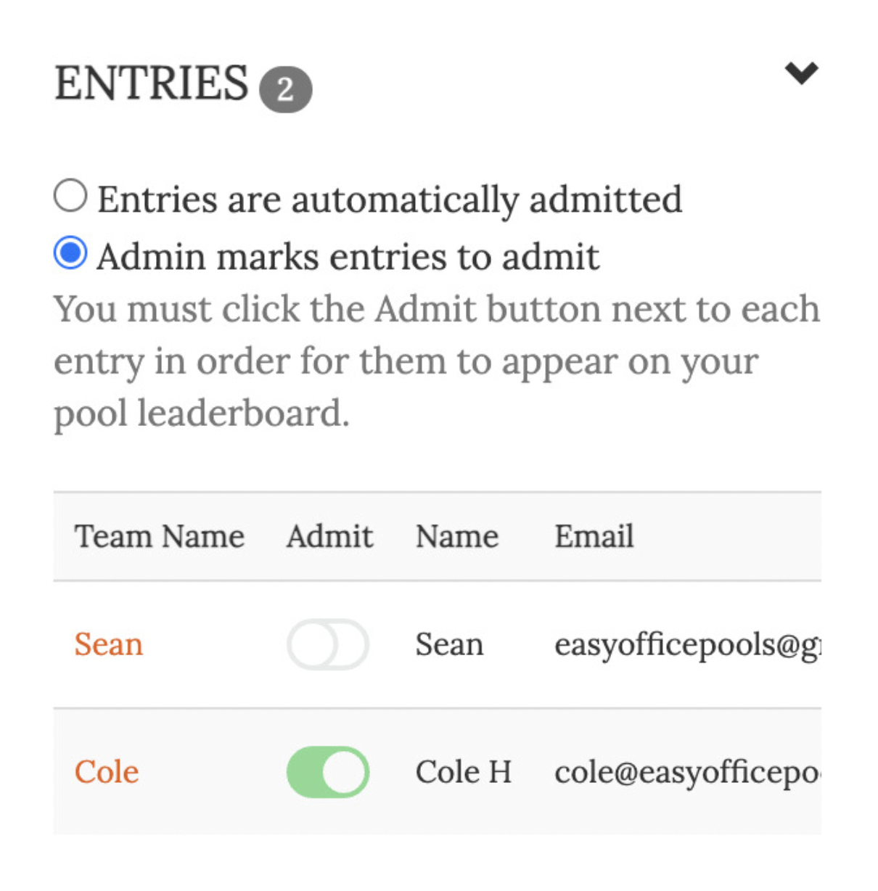Click the "Admin marks entries to admit" label
The height and width of the screenshot is (891, 878).
[x=348, y=257]
